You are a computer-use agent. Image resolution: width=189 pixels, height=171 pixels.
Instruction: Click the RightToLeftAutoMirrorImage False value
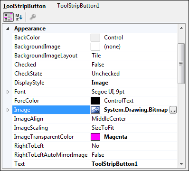(x=98, y=155)
